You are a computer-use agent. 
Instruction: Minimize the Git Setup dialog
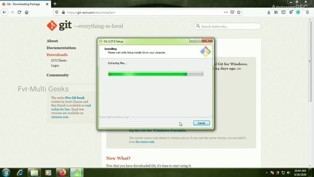[x=192, y=41]
